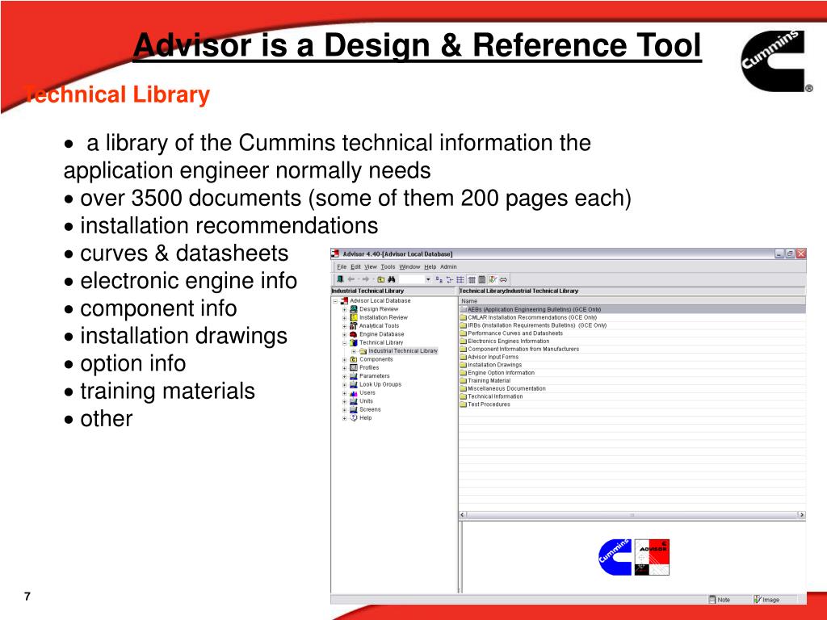Click the small icons tree view toolbar button
The width and height of the screenshot is (827, 620).
450,279
